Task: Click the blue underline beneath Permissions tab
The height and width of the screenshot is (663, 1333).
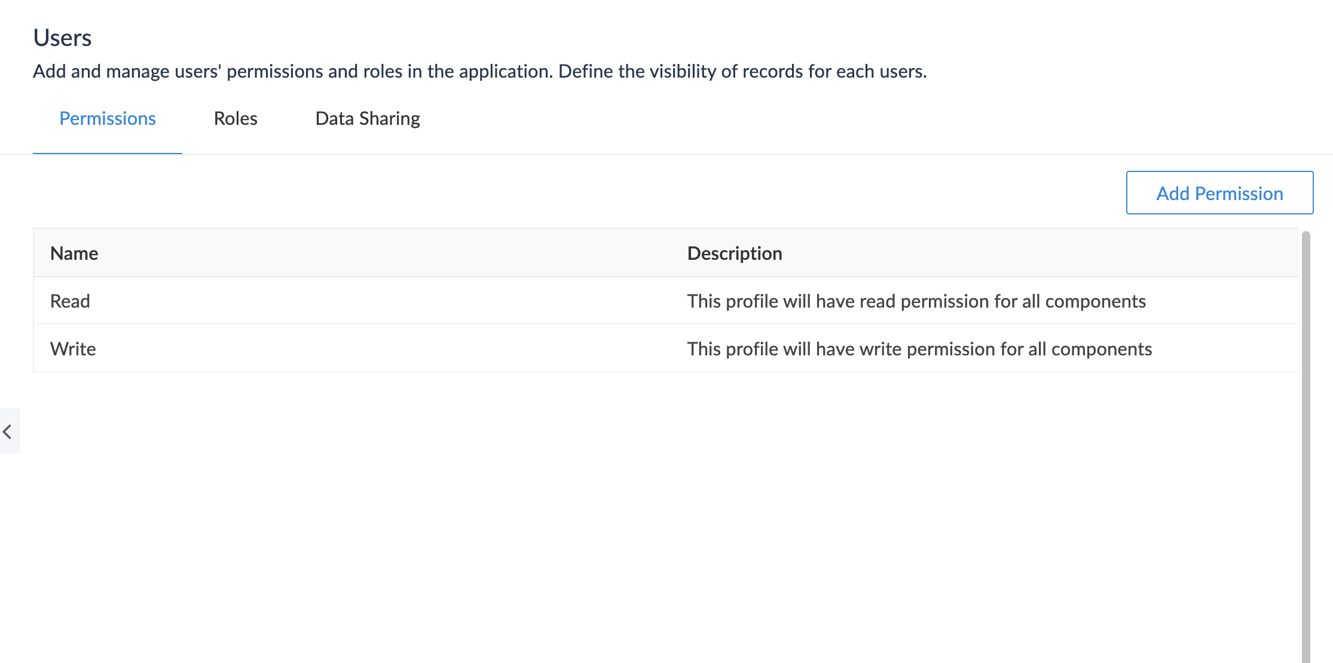Action: [x=108, y=154]
